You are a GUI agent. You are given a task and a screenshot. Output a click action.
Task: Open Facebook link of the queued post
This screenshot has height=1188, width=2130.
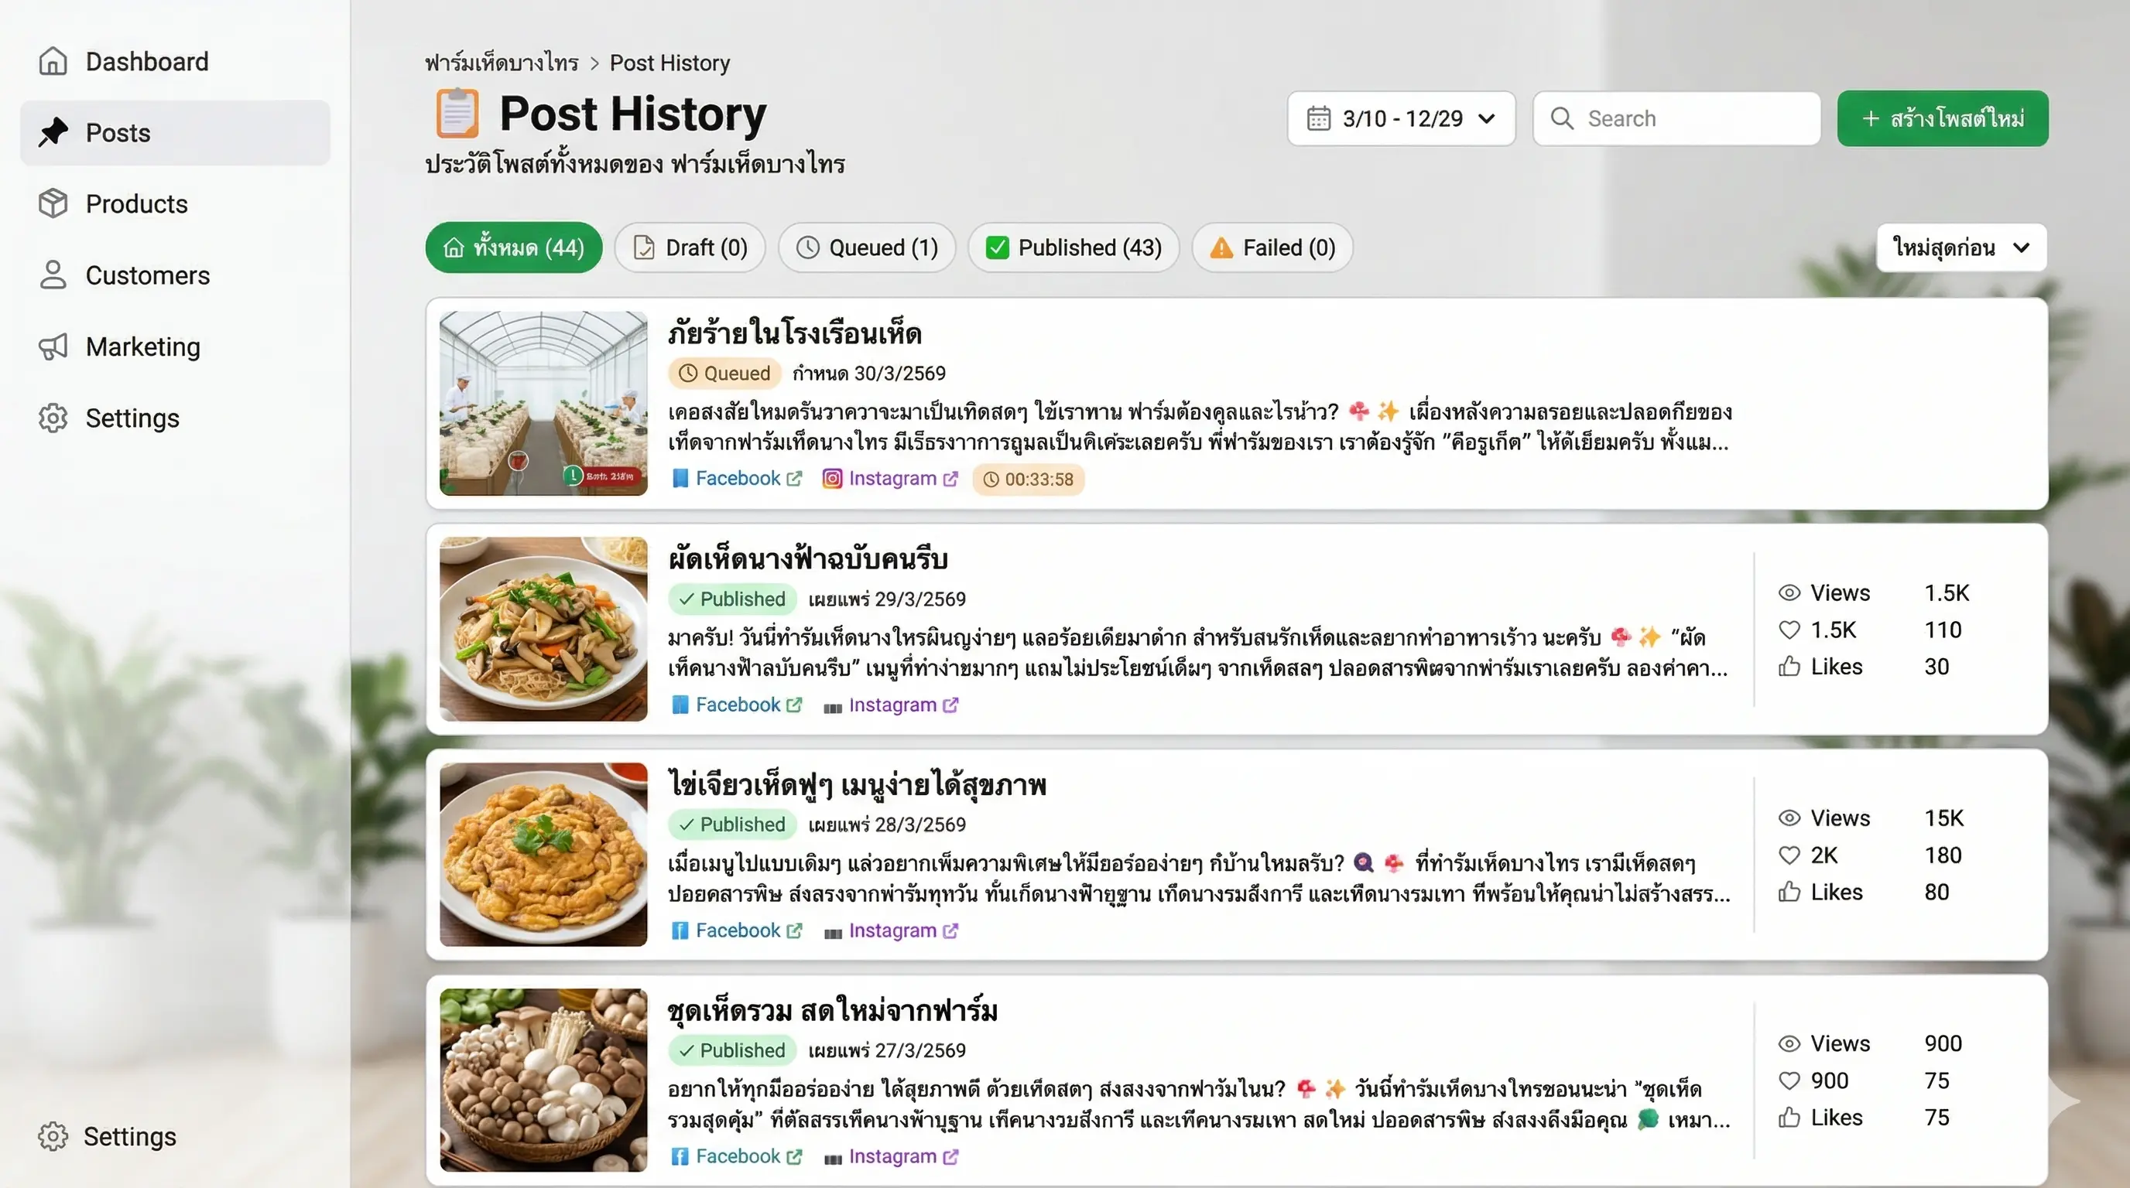pos(737,478)
